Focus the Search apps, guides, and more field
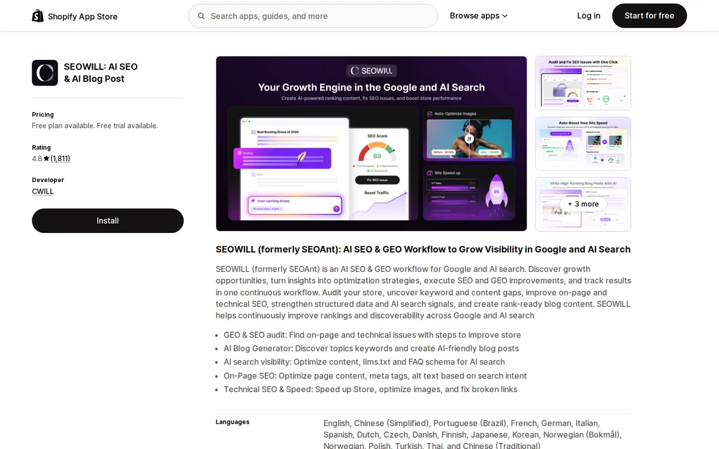This screenshot has width=719, height=449. (x=313, y=16)
